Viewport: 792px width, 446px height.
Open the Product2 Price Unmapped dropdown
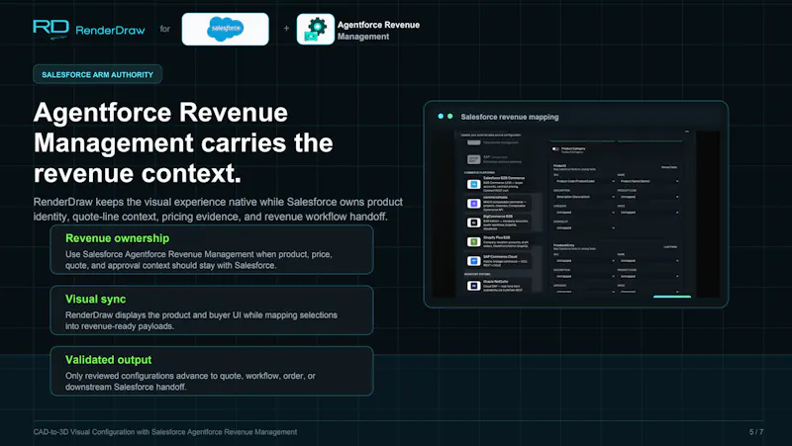point(649,213)
